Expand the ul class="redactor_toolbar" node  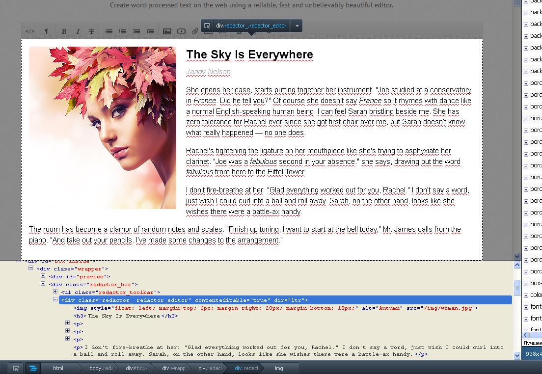(55, 292)
